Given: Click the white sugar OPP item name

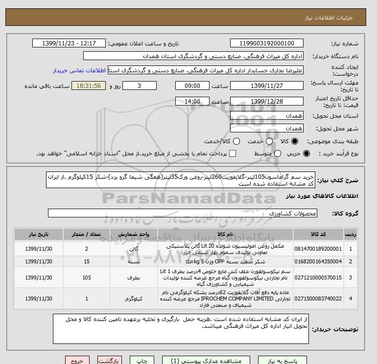Looking at the screenshot, I should (225, 261).
